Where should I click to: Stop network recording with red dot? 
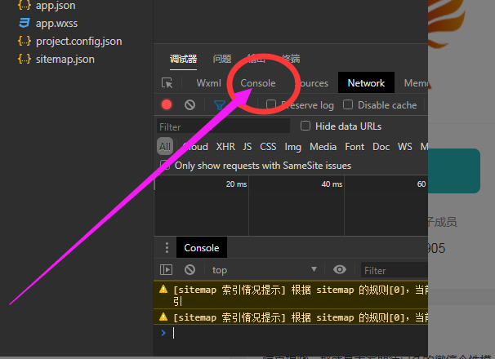[x=167, y=105]
